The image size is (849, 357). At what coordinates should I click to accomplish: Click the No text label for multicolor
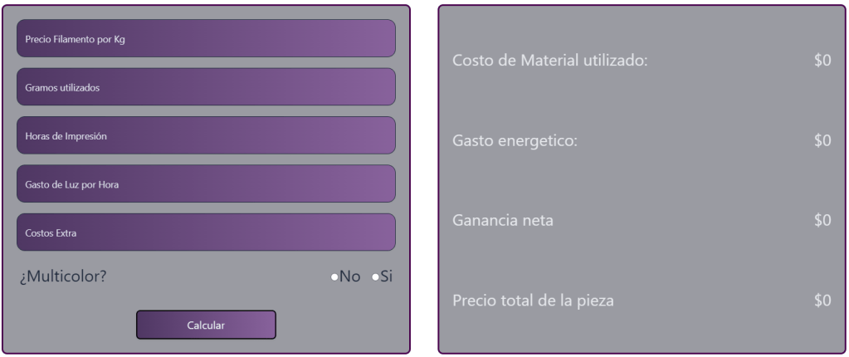[x=349, y=276]
